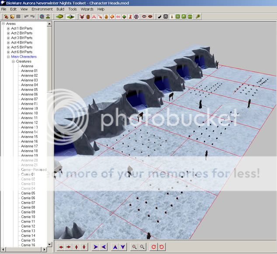Viewport: 277px width, 254px height.
Task: Click the red up arrow camera pan button
Action: (76, 247)
